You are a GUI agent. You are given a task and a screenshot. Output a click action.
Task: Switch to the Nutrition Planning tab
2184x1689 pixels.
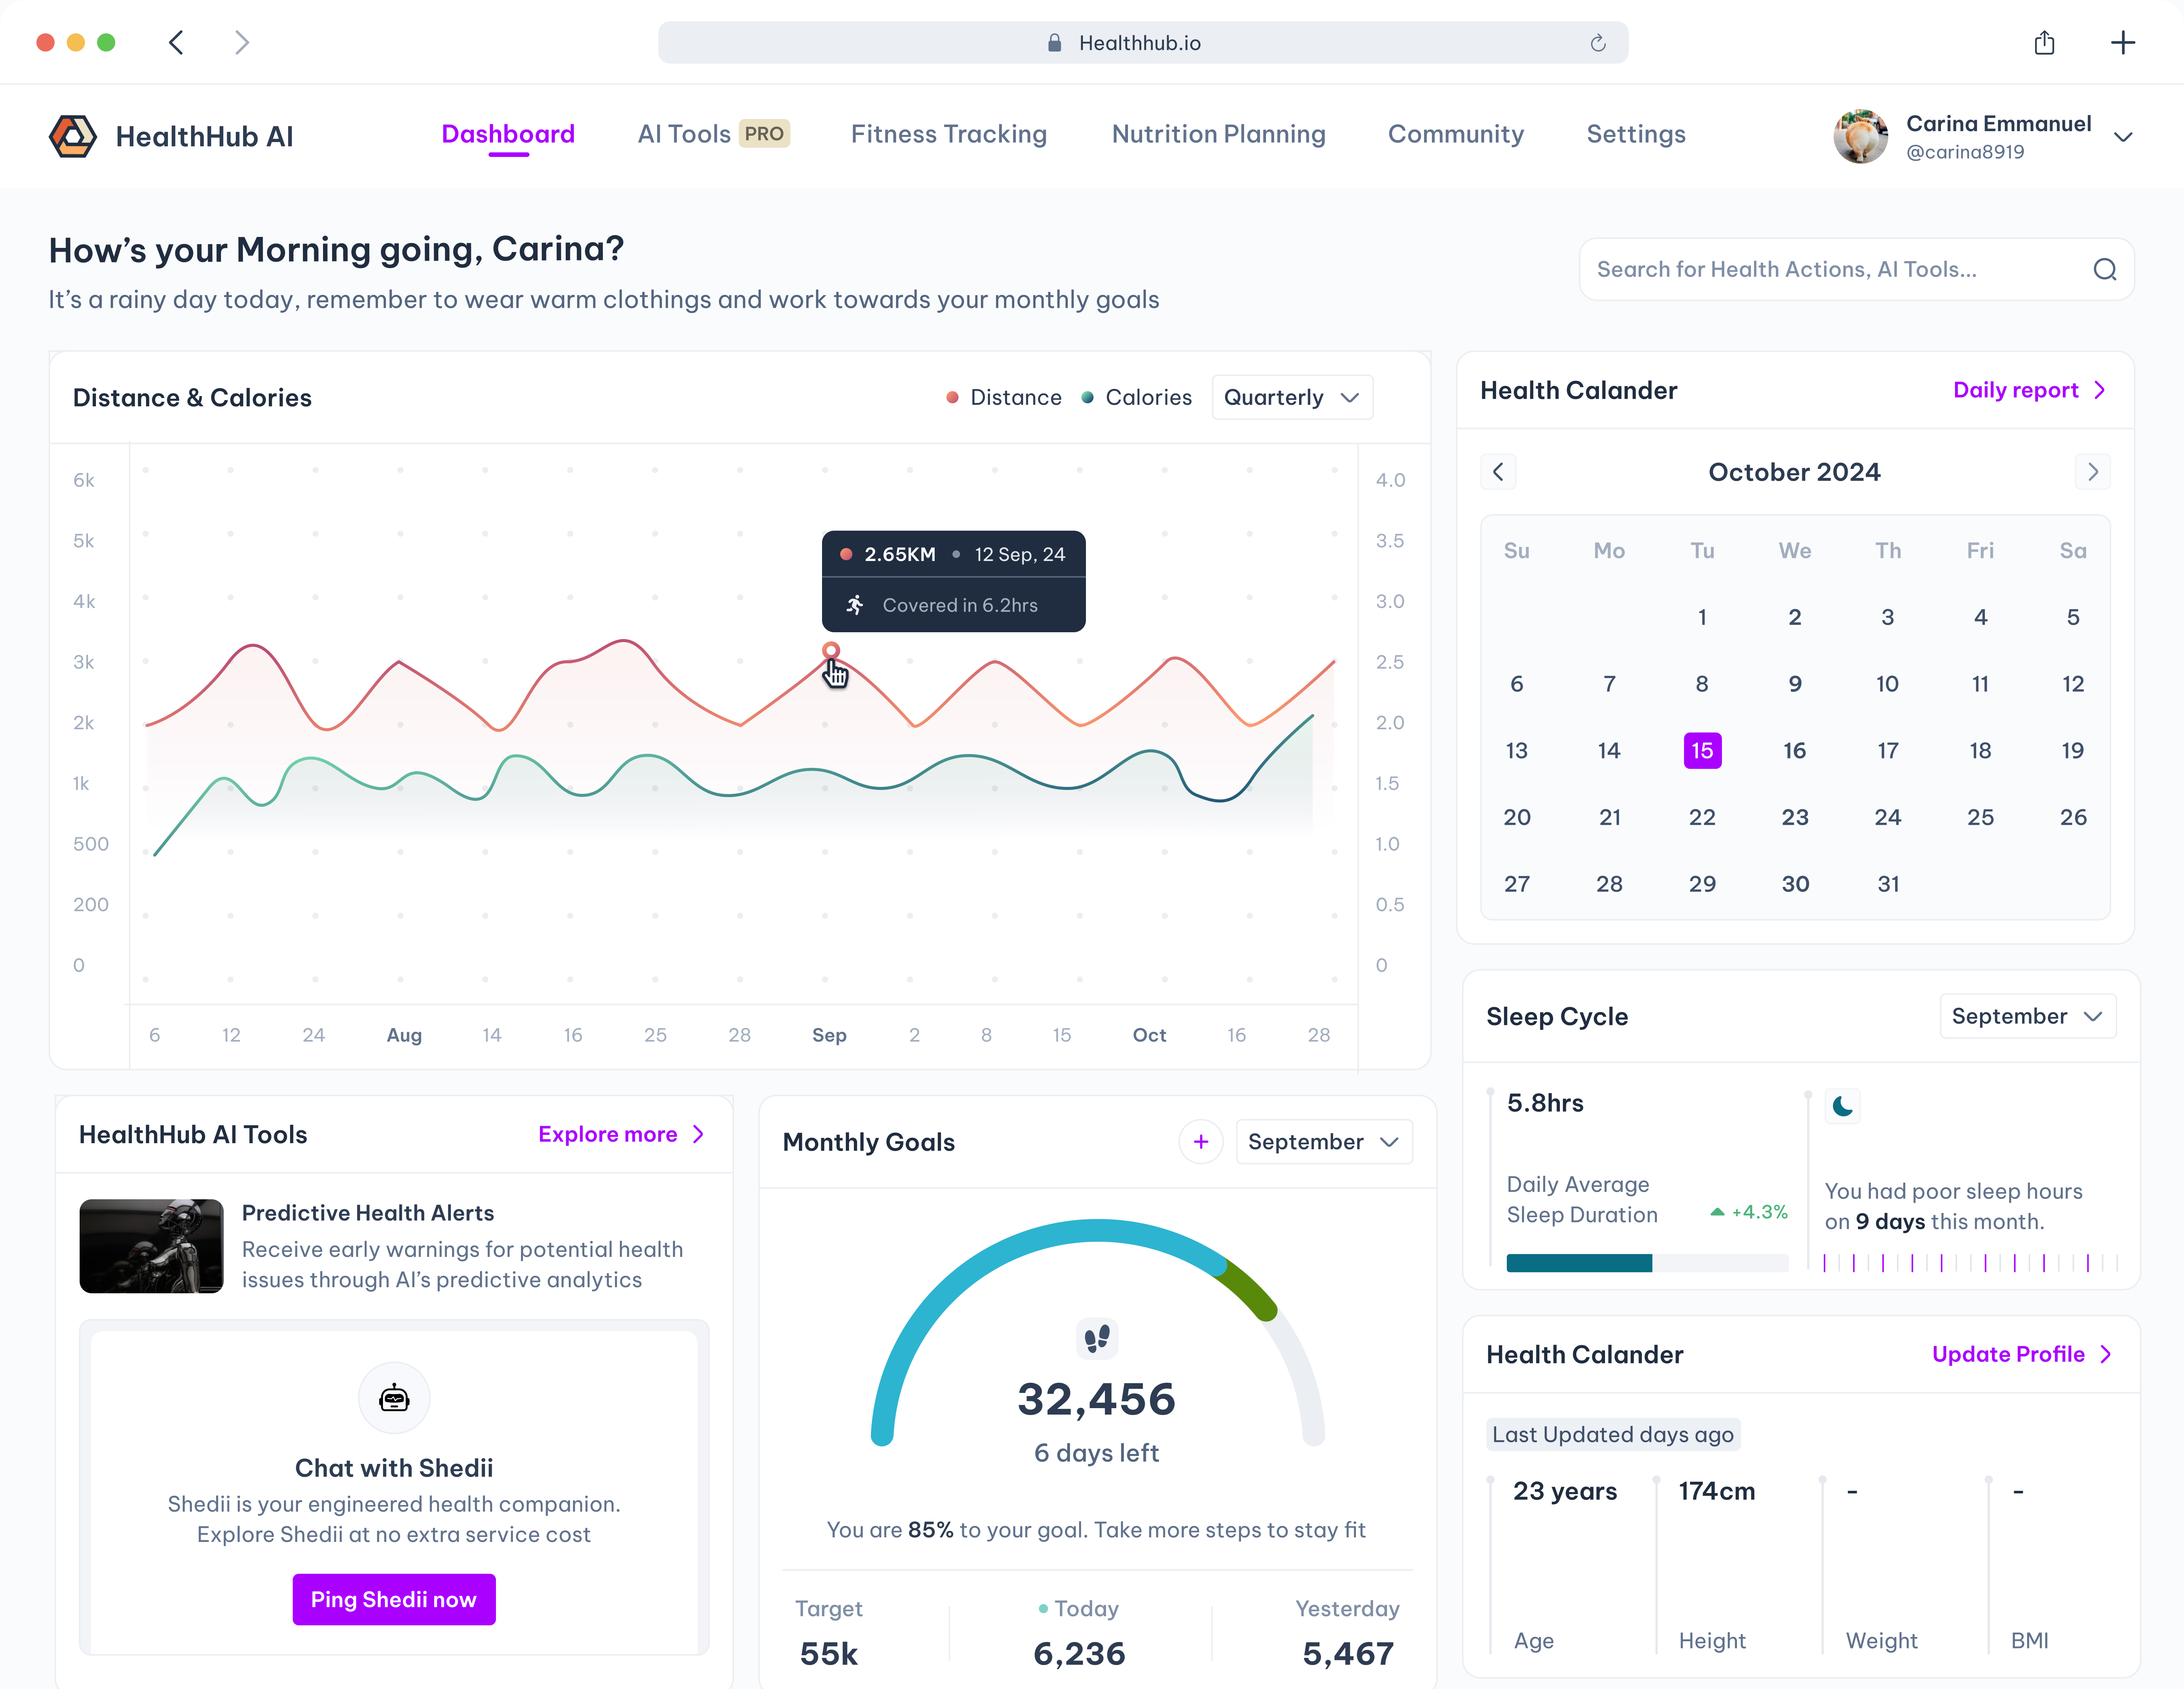(1218, 134)
